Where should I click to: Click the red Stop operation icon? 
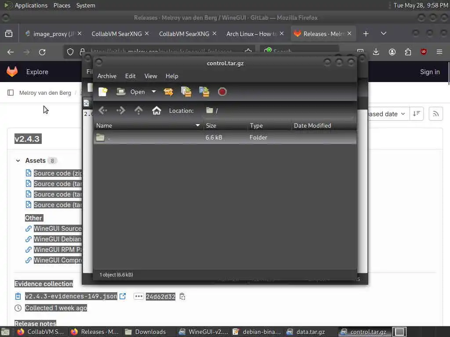[222, 92]
